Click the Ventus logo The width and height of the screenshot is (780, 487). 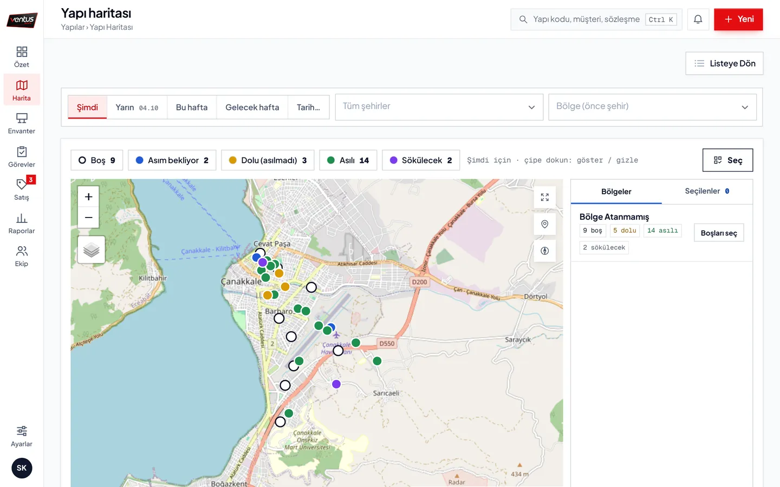(x=22, y=20)
